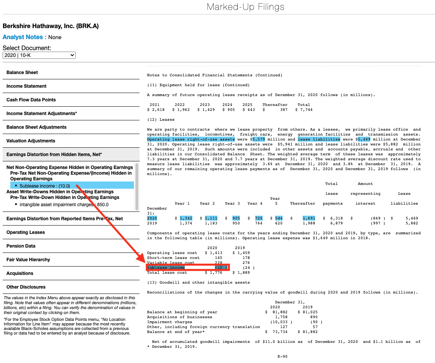Click 'Balance at beginning of year' row
The image size is (435, 363).
click(x=182, y=312)
